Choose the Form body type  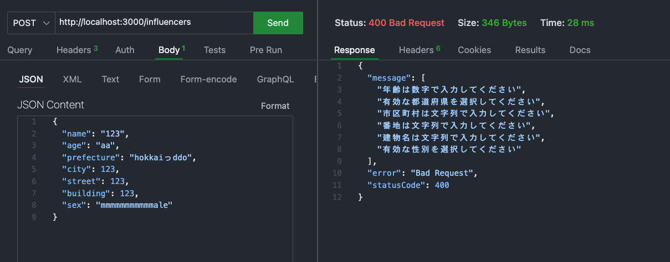point(150,79)
